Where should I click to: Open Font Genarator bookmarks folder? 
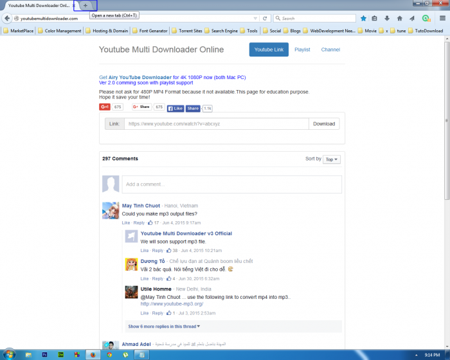(150, 31)
